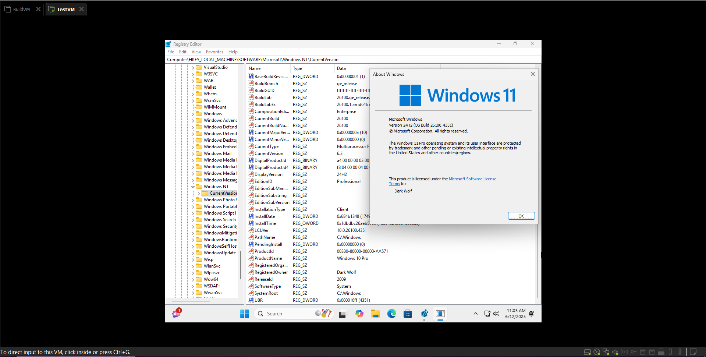
Task: Click the Windows 11 logo in About dialog
Action: tap(410, 95)
